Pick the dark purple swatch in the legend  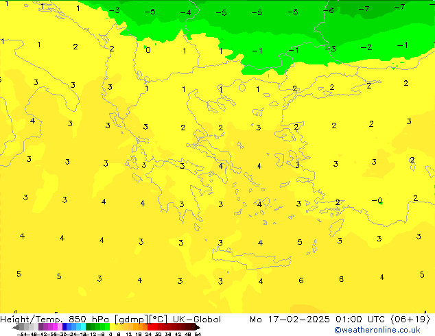click(40, 327)
